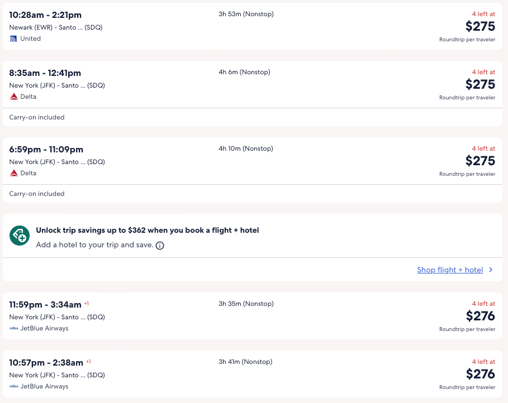Select the 11:59pm JetBlue overnight flight

pos(45,305)
